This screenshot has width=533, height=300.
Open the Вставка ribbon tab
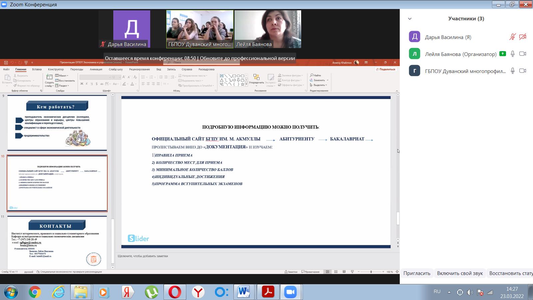pyautogui.click(x=37, y=69)
